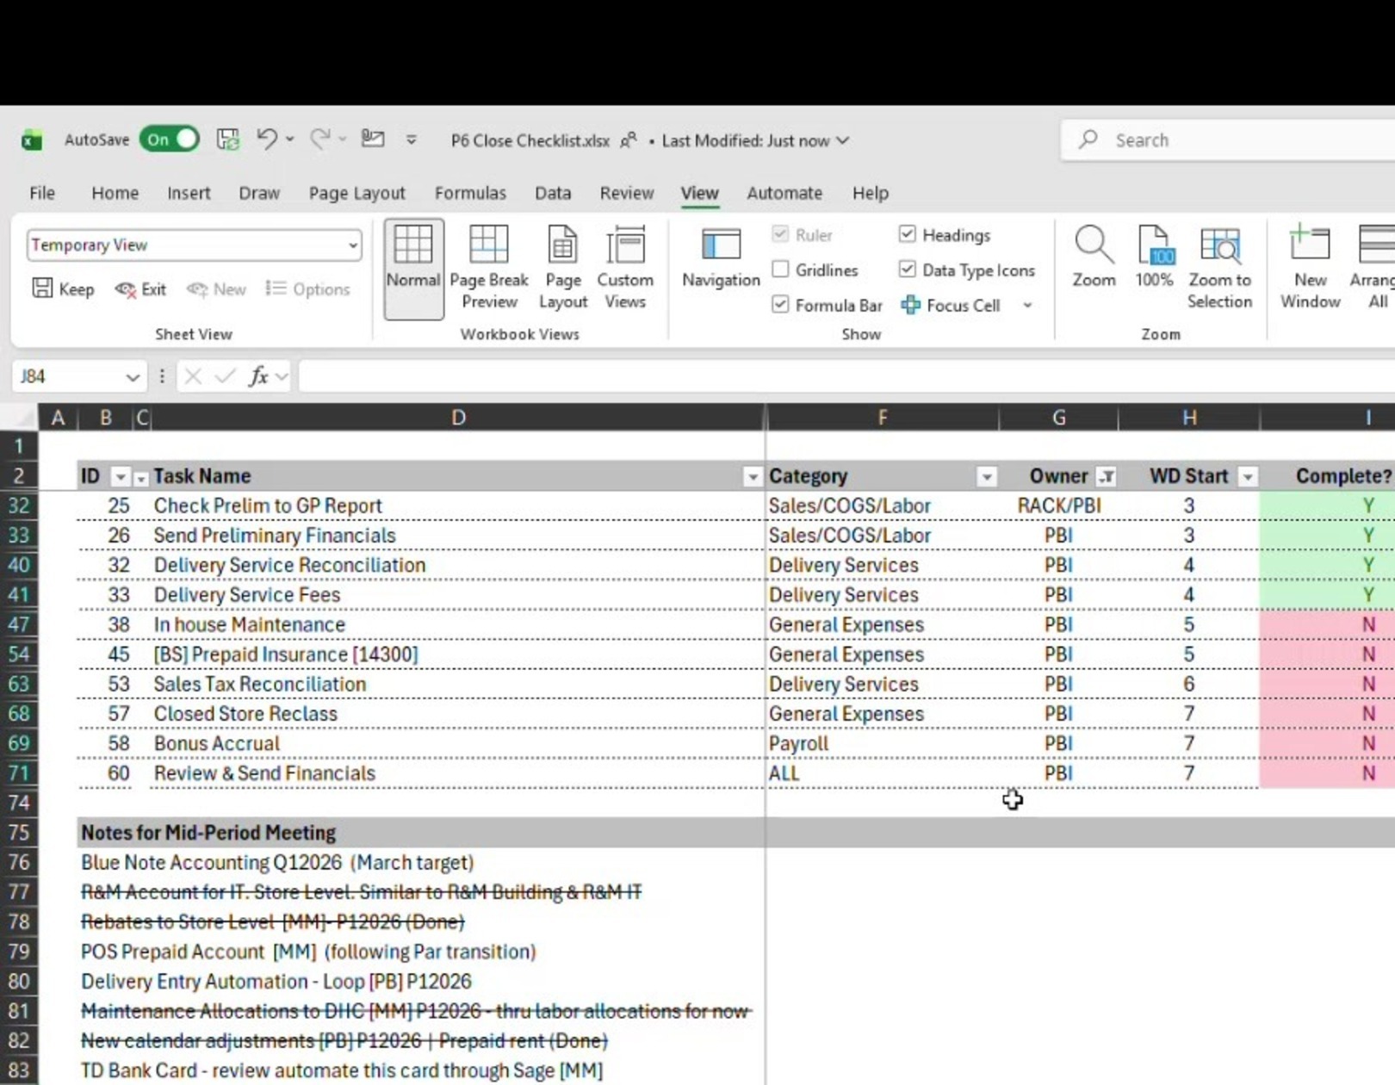The width and height of the screenshot is (1395, 1085).
Task: Select column D header
Action: (x=458, y=418)
